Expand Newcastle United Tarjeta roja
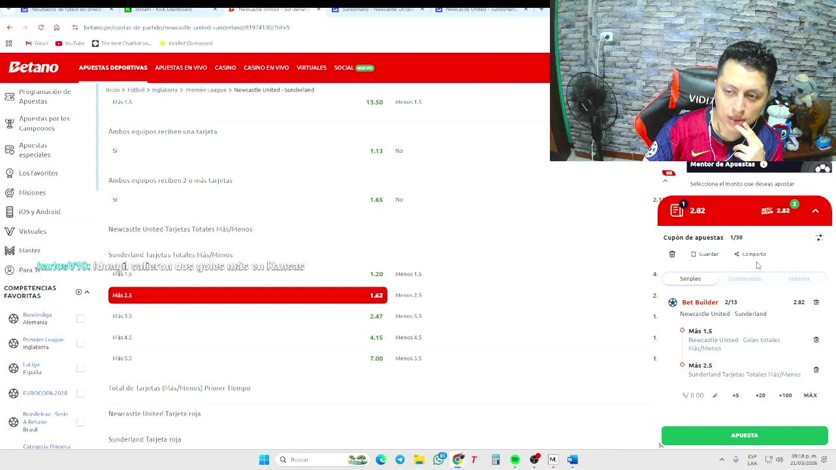Viewport: 836px width, 470px height. pos(155,414)
